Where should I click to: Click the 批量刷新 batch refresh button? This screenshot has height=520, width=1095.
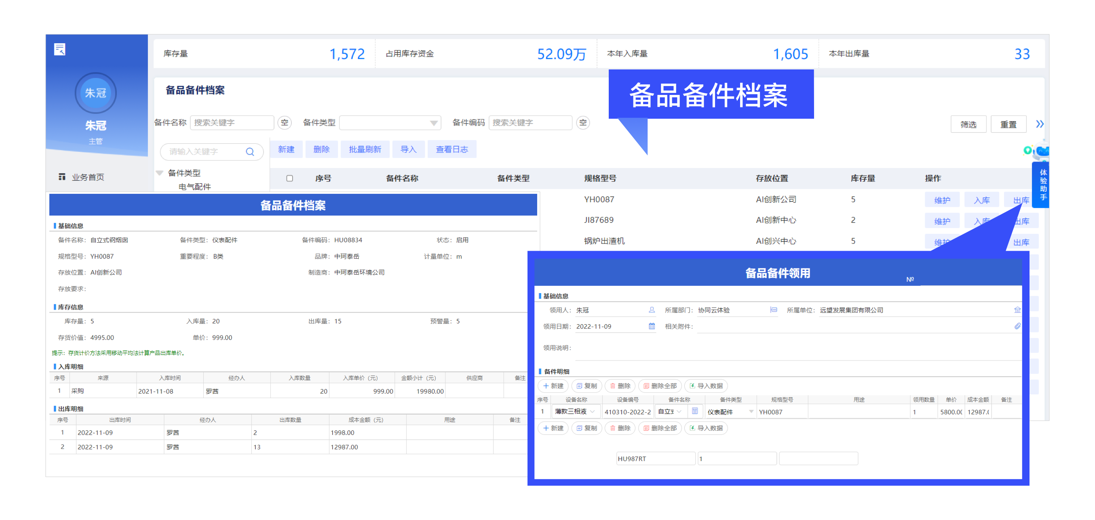coord(365,149)
